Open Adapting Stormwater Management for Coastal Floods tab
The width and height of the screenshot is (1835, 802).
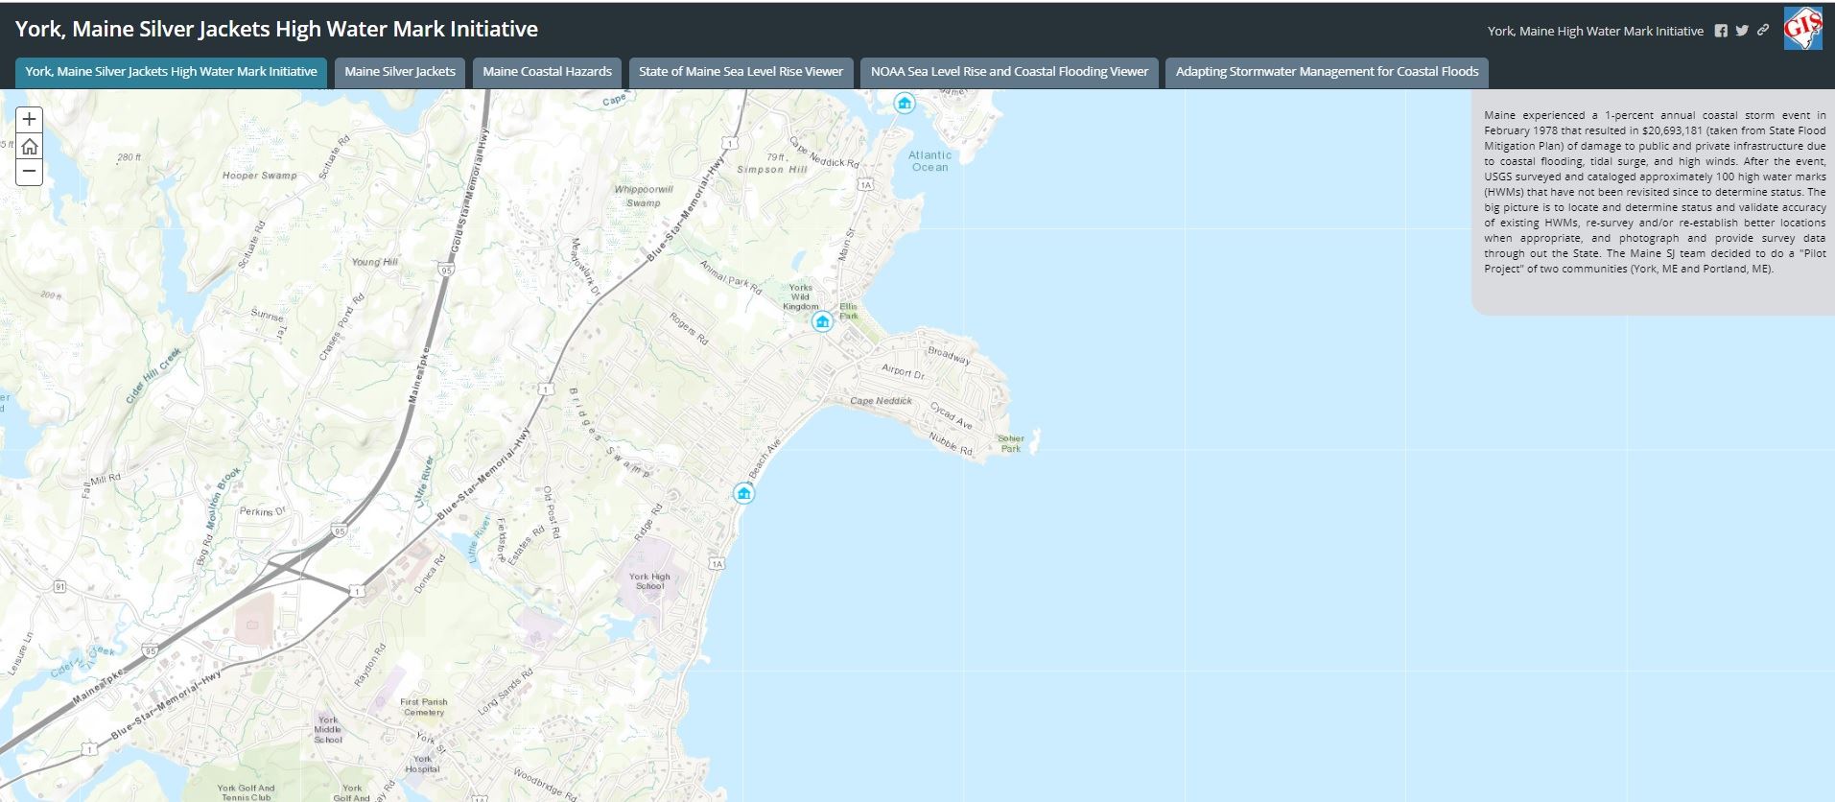pos(1327,72)
